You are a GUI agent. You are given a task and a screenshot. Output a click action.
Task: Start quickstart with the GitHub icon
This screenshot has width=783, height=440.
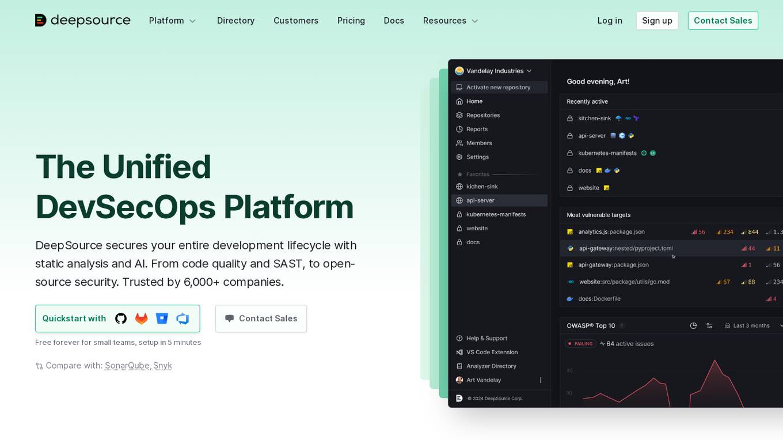(121, 318)
